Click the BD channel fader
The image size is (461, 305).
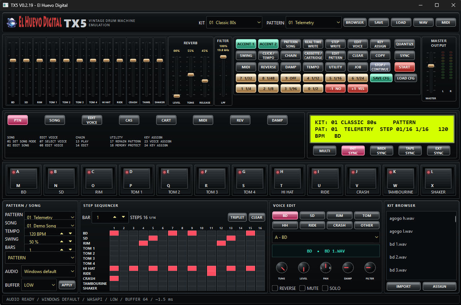13,60
